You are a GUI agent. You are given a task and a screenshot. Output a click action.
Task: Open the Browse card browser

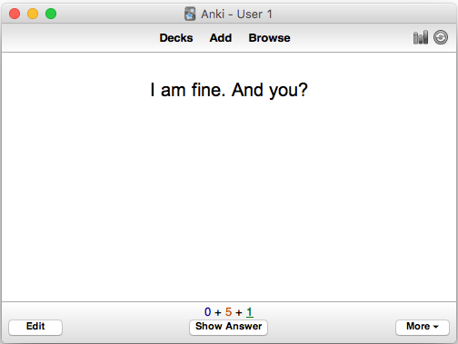coord(269,38)
